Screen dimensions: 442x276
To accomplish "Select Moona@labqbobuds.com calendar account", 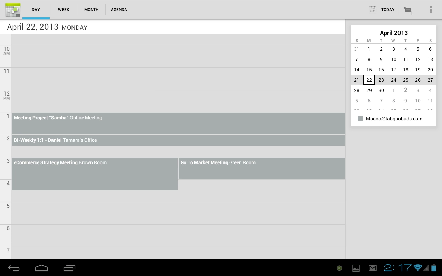I will pyautogui.click(x=394, y=119).
